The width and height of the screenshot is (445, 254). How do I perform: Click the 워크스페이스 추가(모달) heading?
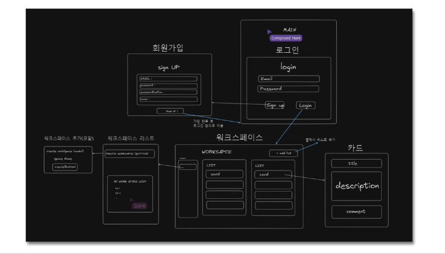pos(69,138)
